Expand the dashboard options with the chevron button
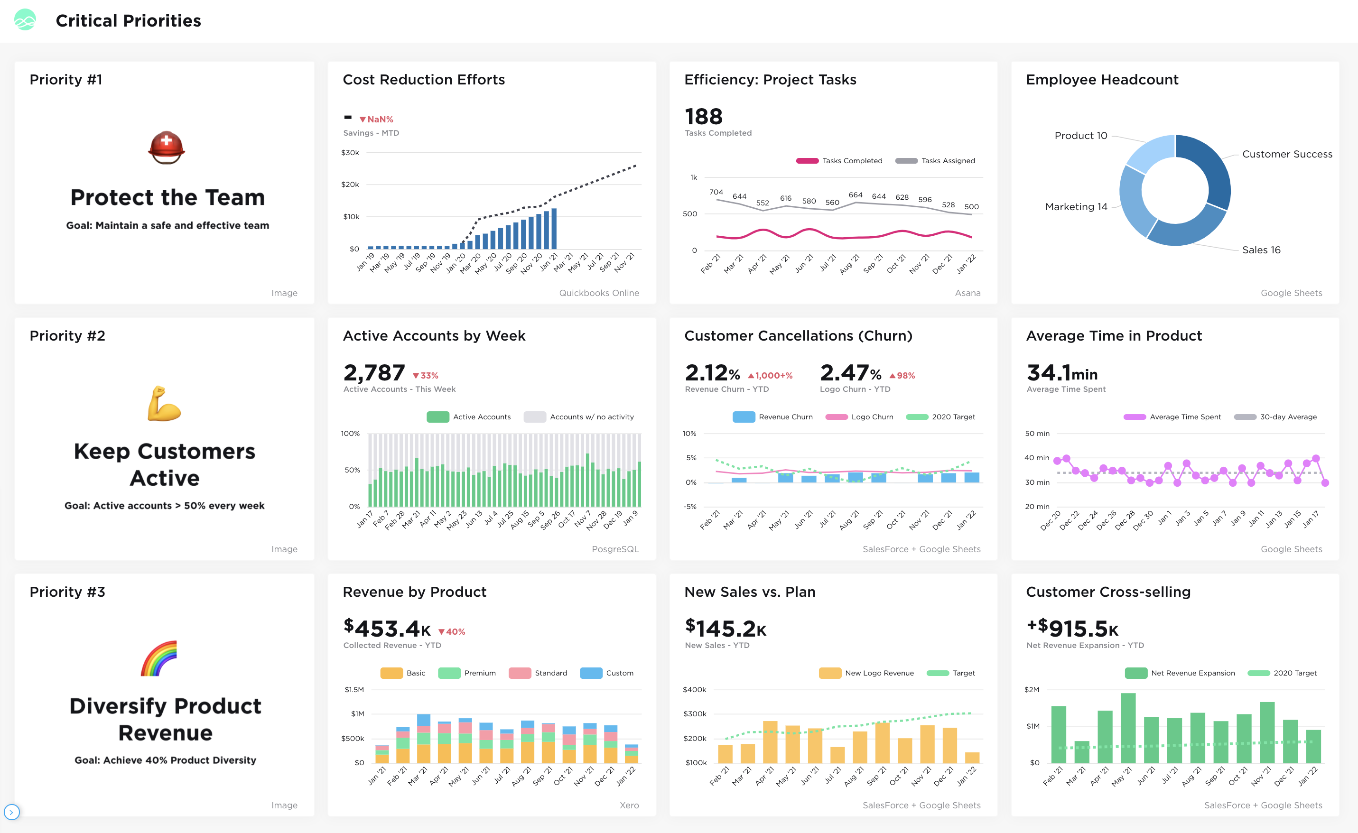This screenshot has width=1358, height=833. [11, 812]
